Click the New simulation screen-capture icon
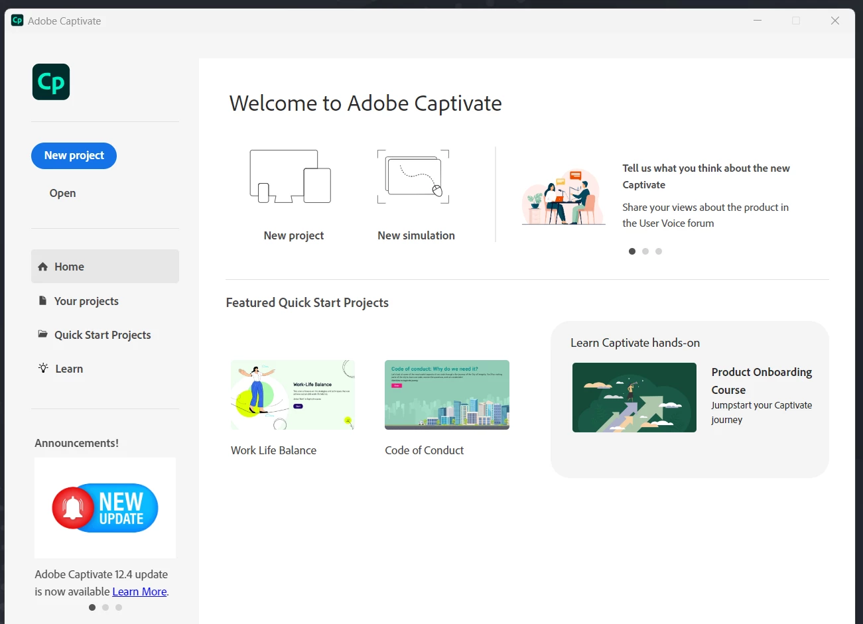The image size is (863, 624). 413,176
